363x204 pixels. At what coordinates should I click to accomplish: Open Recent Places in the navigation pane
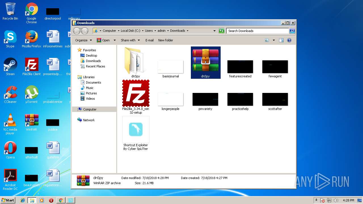tap(95, 66)
